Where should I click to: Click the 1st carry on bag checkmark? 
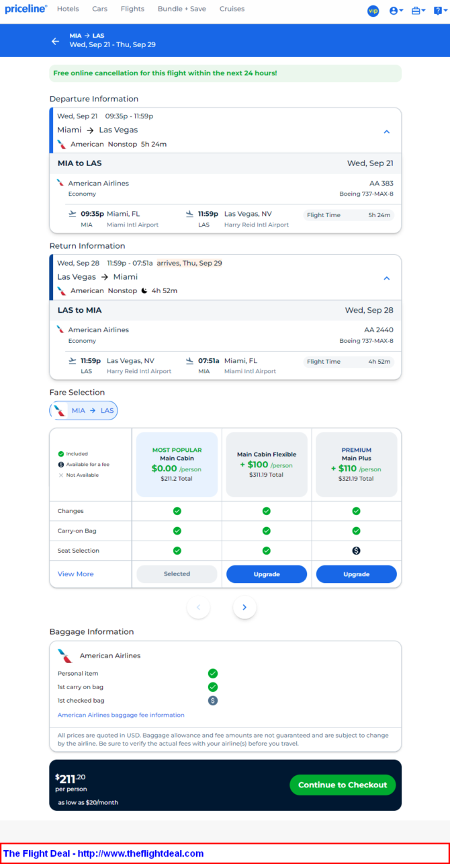click(213, 687)
